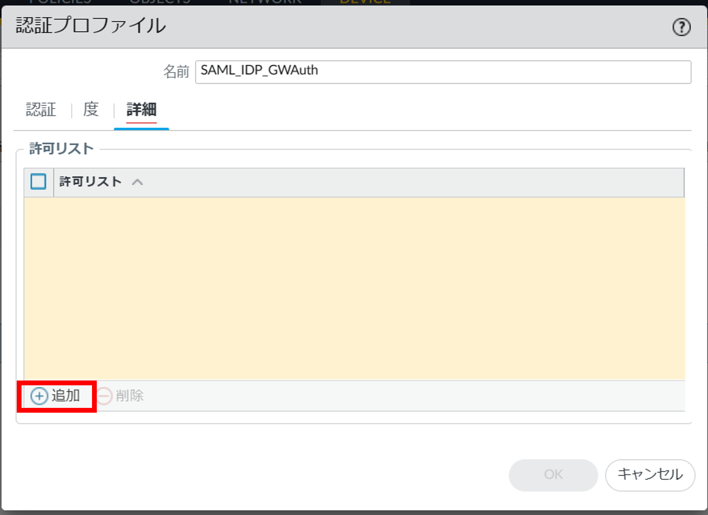Toggle the select-all checkbox in the table header
This screenshot has height=515, width=708.
(x=38, y=181)
